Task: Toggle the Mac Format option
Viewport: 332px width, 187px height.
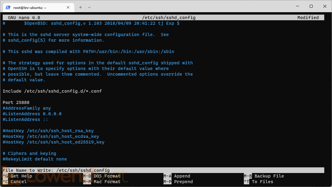Action: click(102, 182)
